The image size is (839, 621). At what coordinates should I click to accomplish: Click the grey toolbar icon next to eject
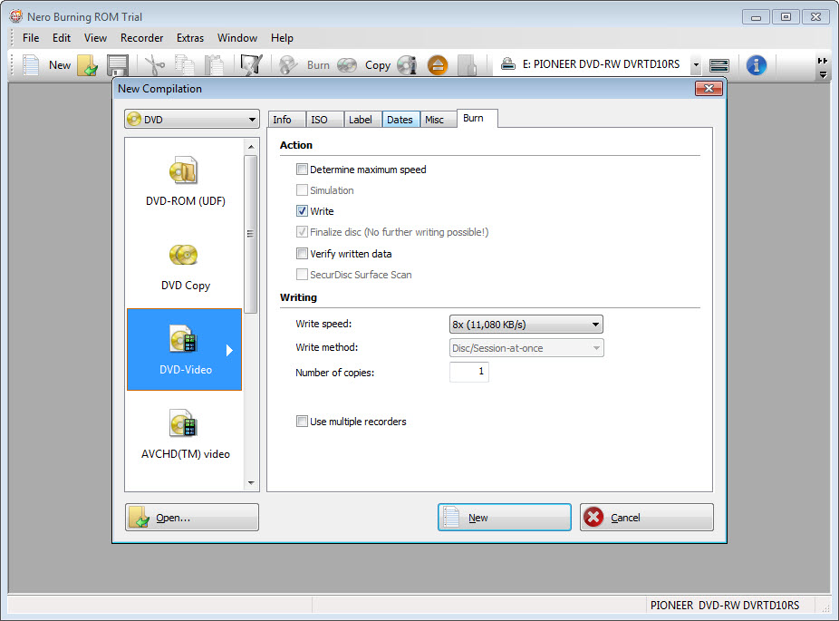point(468,65)
